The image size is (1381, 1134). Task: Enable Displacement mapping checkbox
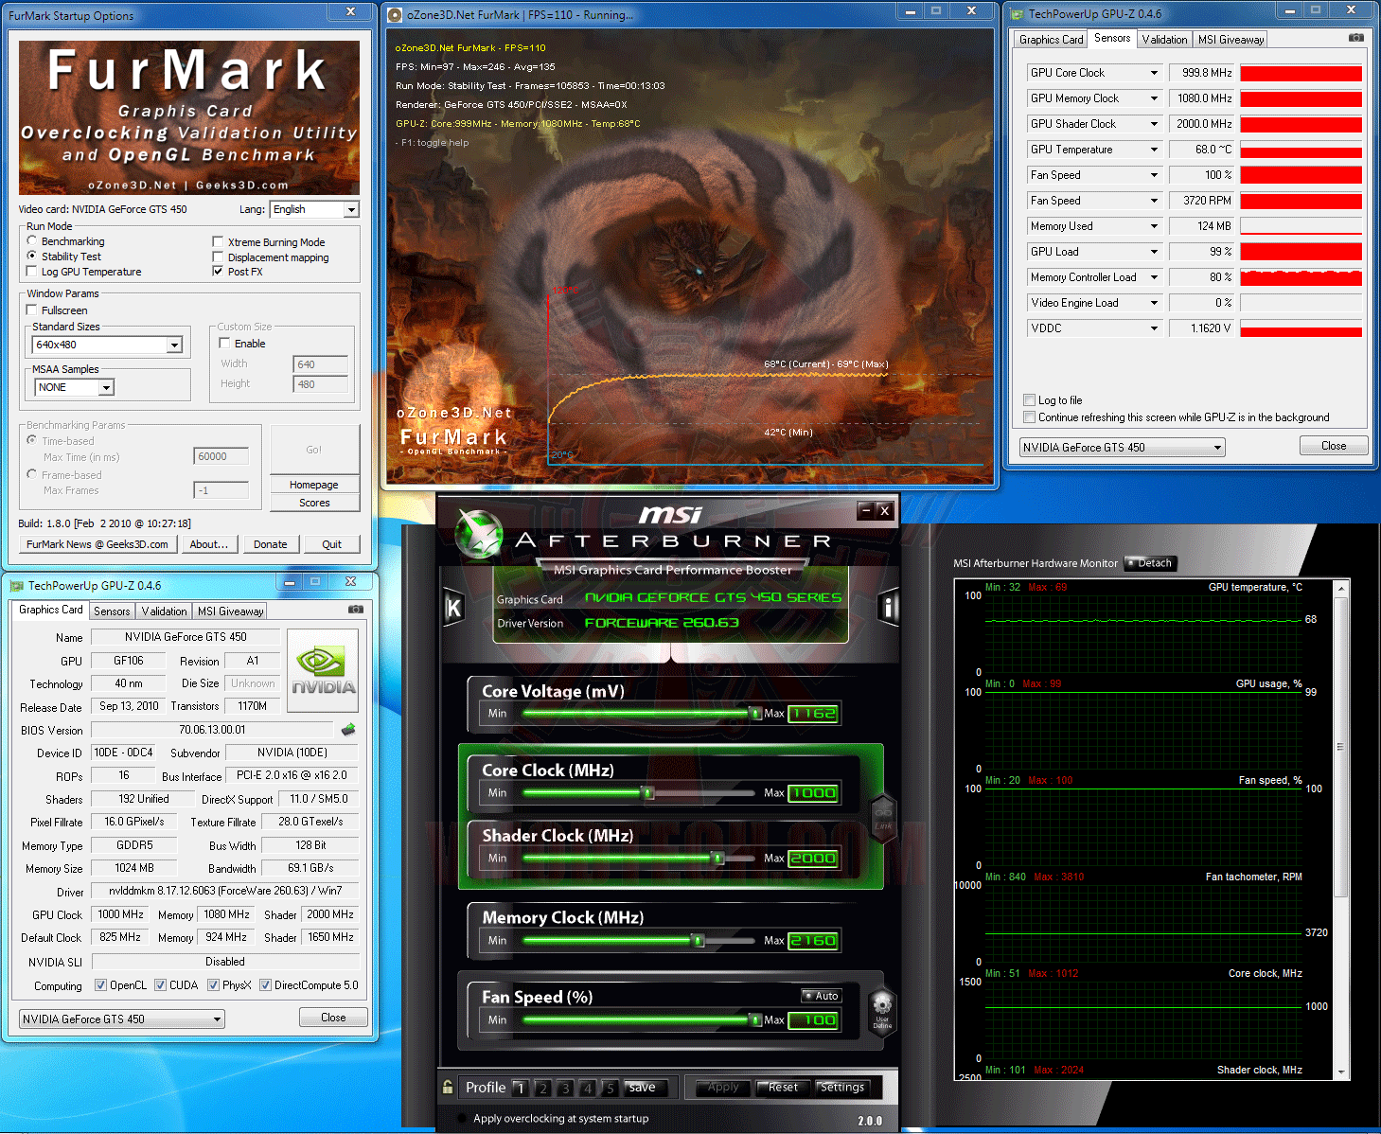(x=219, y=257)
